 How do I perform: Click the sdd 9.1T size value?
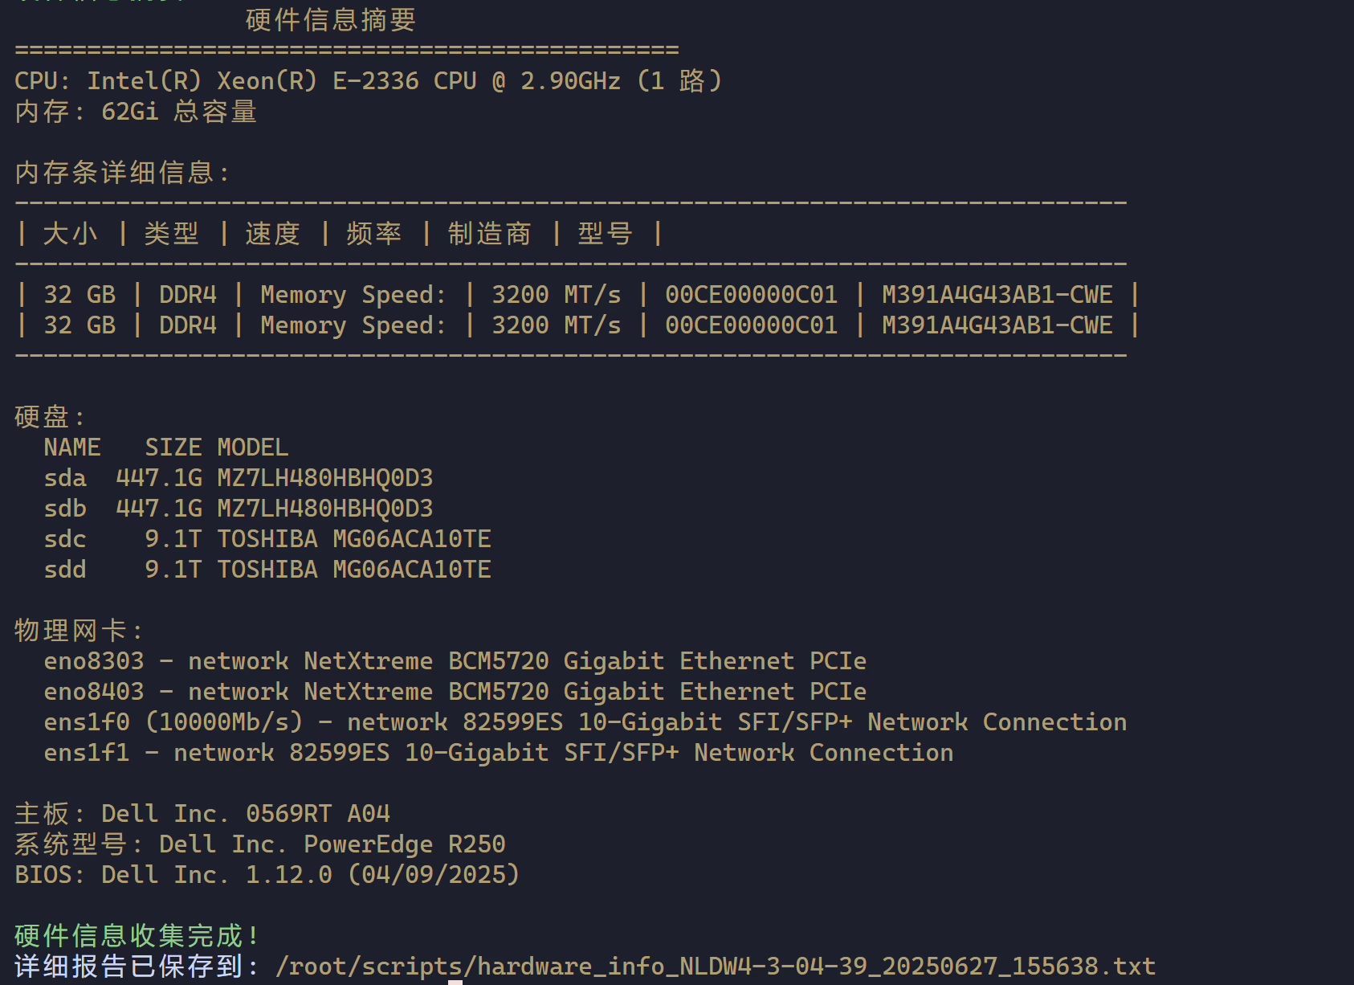point(173,570)
